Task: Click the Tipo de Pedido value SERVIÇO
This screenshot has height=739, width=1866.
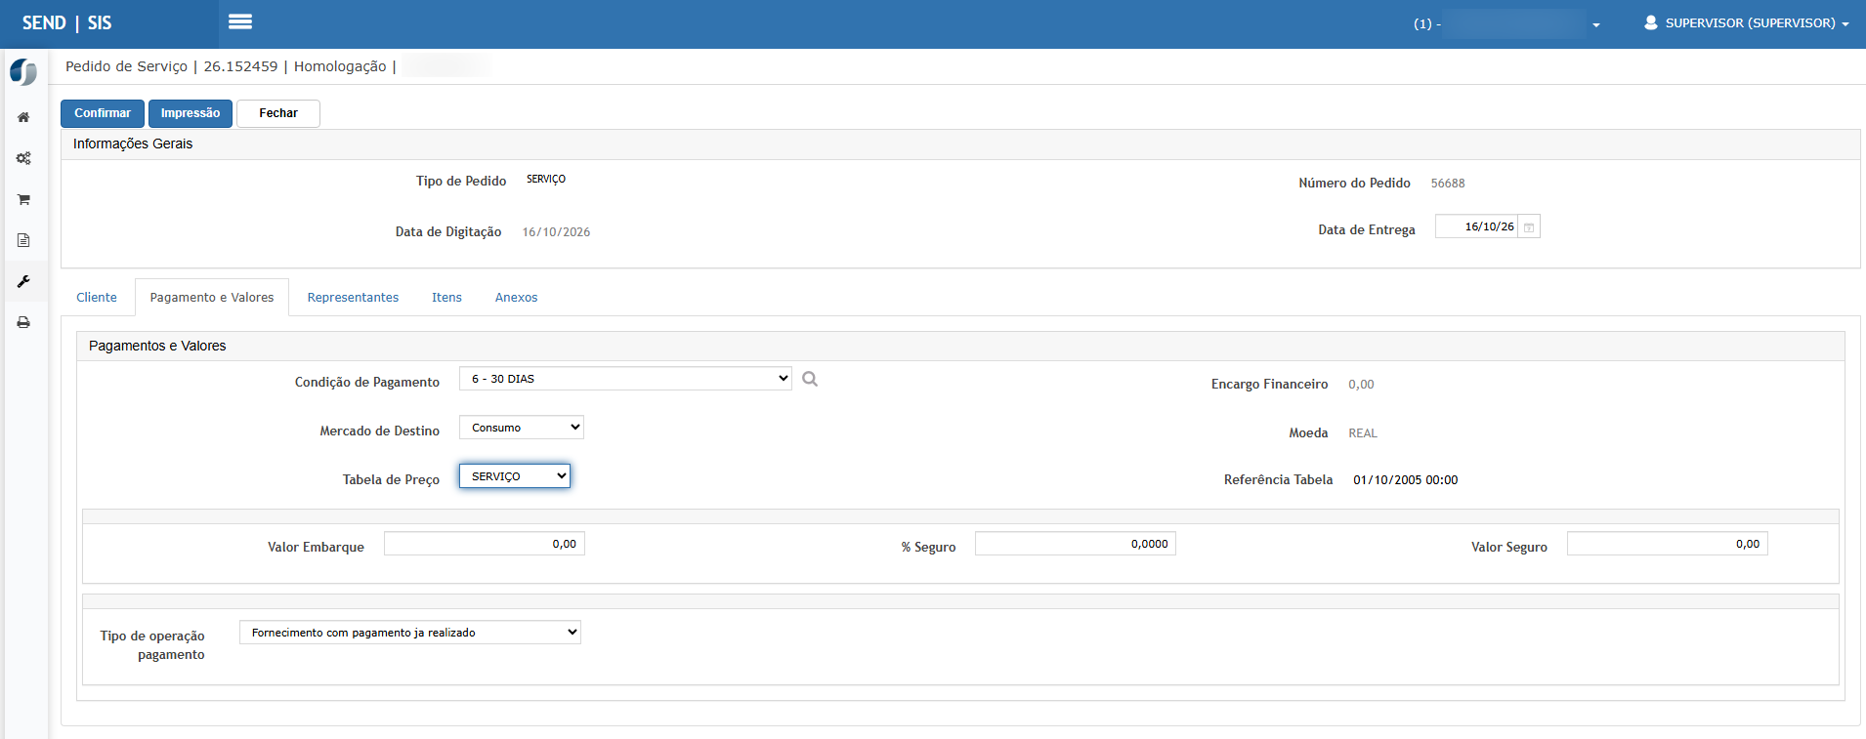Action: click(546, 180)
